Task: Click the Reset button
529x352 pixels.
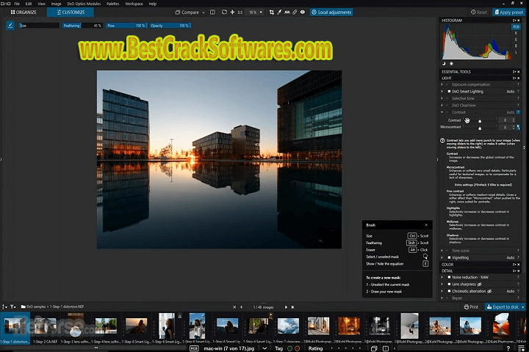Action: [x=479, y=12]
